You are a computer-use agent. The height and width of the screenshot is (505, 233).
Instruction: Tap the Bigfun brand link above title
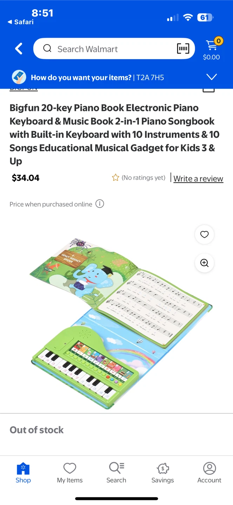pyautogui.click(x=24, y=89)
